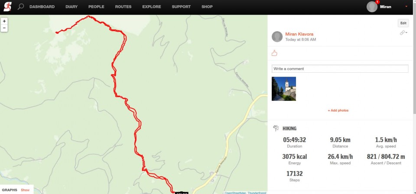Zoom in the map with plus button
This screenshot has height=194, width=416.
pos(4,21)
